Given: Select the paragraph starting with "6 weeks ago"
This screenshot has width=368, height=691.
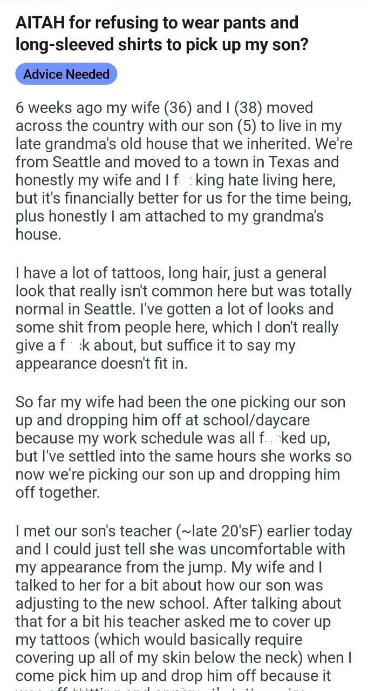Looking at the screenshot, I should [x=183, y=171].
